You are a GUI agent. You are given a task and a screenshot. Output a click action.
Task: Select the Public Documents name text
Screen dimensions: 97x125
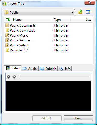(23, 25)
